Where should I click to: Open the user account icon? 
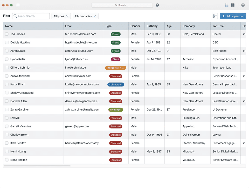(x=243, y=5)
